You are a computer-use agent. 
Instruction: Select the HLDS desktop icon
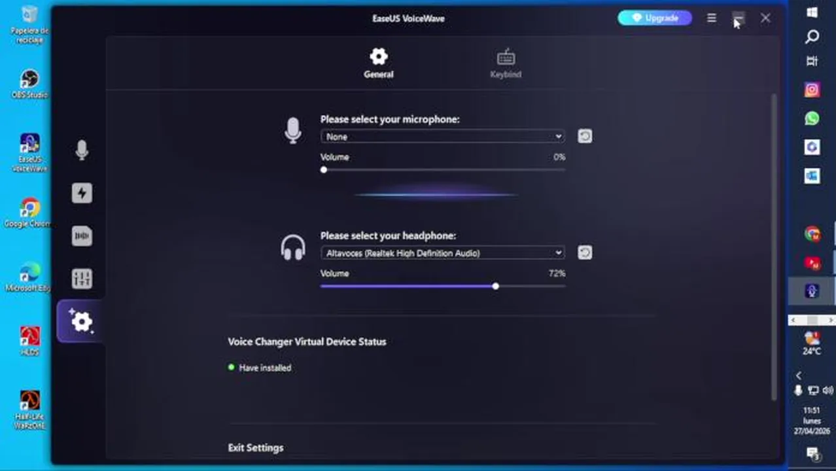pyautogui.click(x=29, y=341)
